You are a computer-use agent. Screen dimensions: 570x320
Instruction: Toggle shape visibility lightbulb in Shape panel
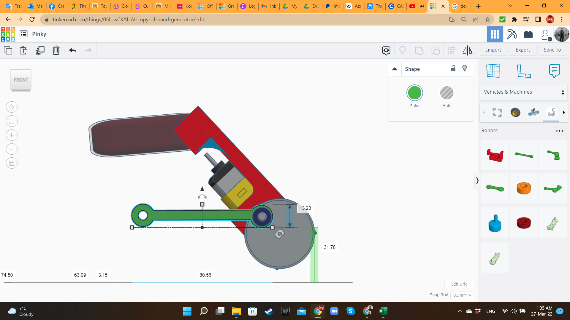click(x=465, y=68)
